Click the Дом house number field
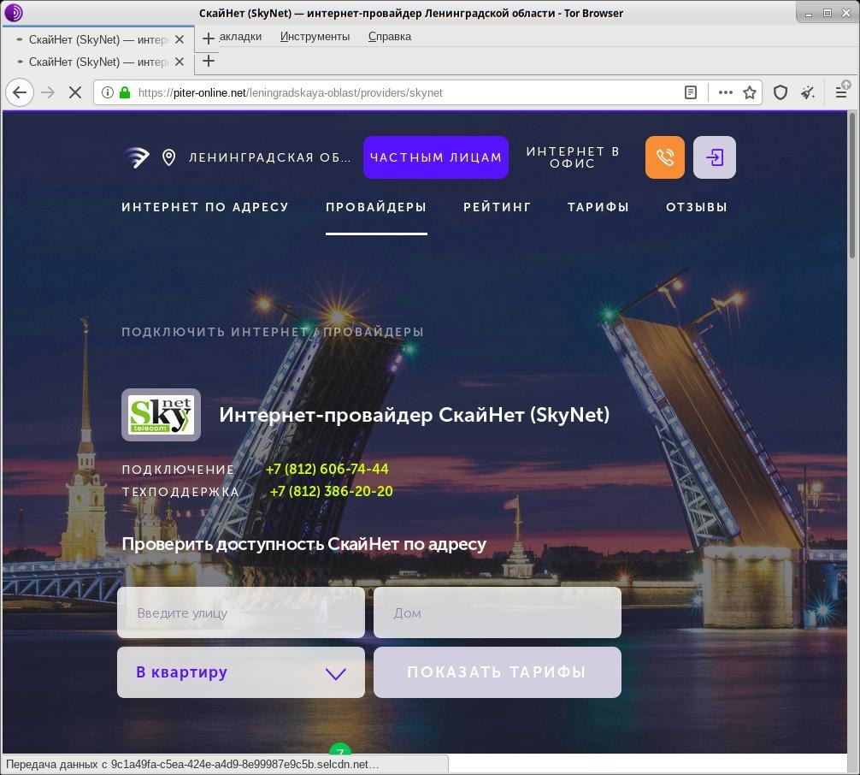The width and height of the screenshot is (860, 775). pos(497,612)
